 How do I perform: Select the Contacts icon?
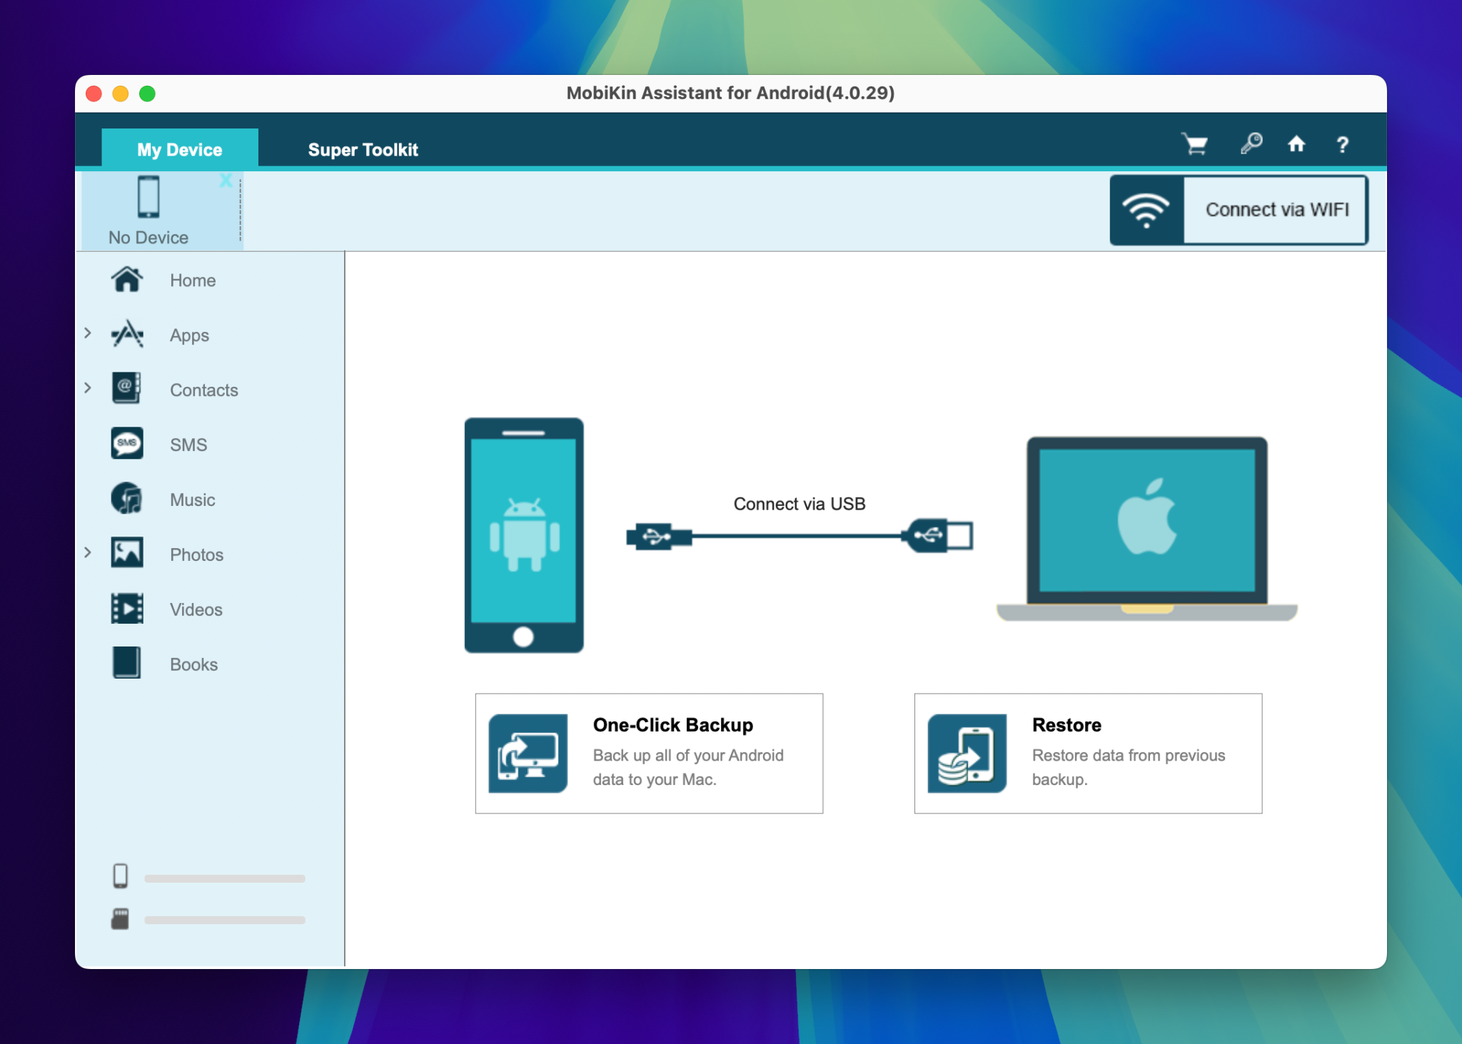coord(127,390)
